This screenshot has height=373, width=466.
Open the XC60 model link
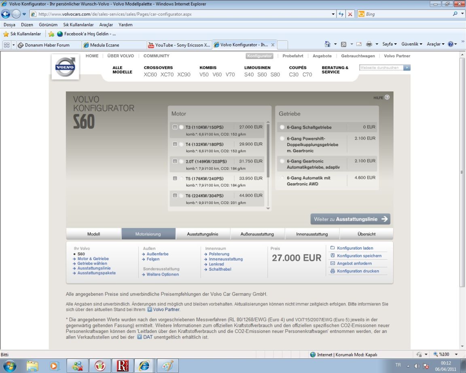[x=150, y=74]
